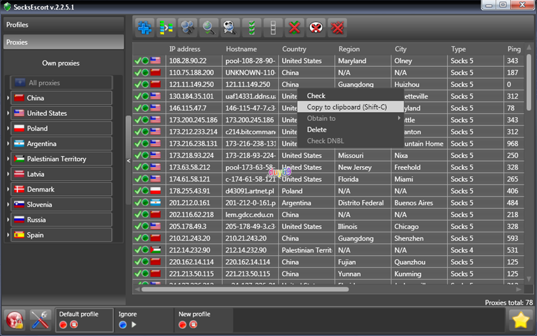Click the stop icon under Default profile
Image resolution: width=537 pixels, height=336 pixels.
pos(74,325)
